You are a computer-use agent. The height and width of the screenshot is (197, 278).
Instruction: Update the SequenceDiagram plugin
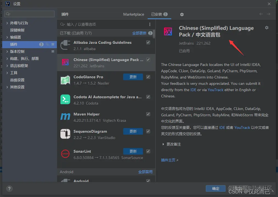click(133, 131)
